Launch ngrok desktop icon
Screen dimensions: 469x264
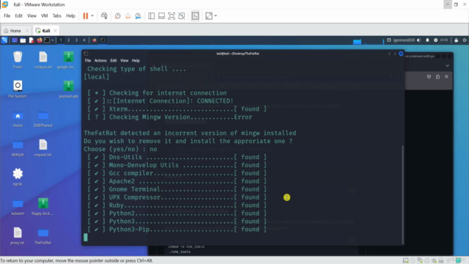click(x=18, y=177)
